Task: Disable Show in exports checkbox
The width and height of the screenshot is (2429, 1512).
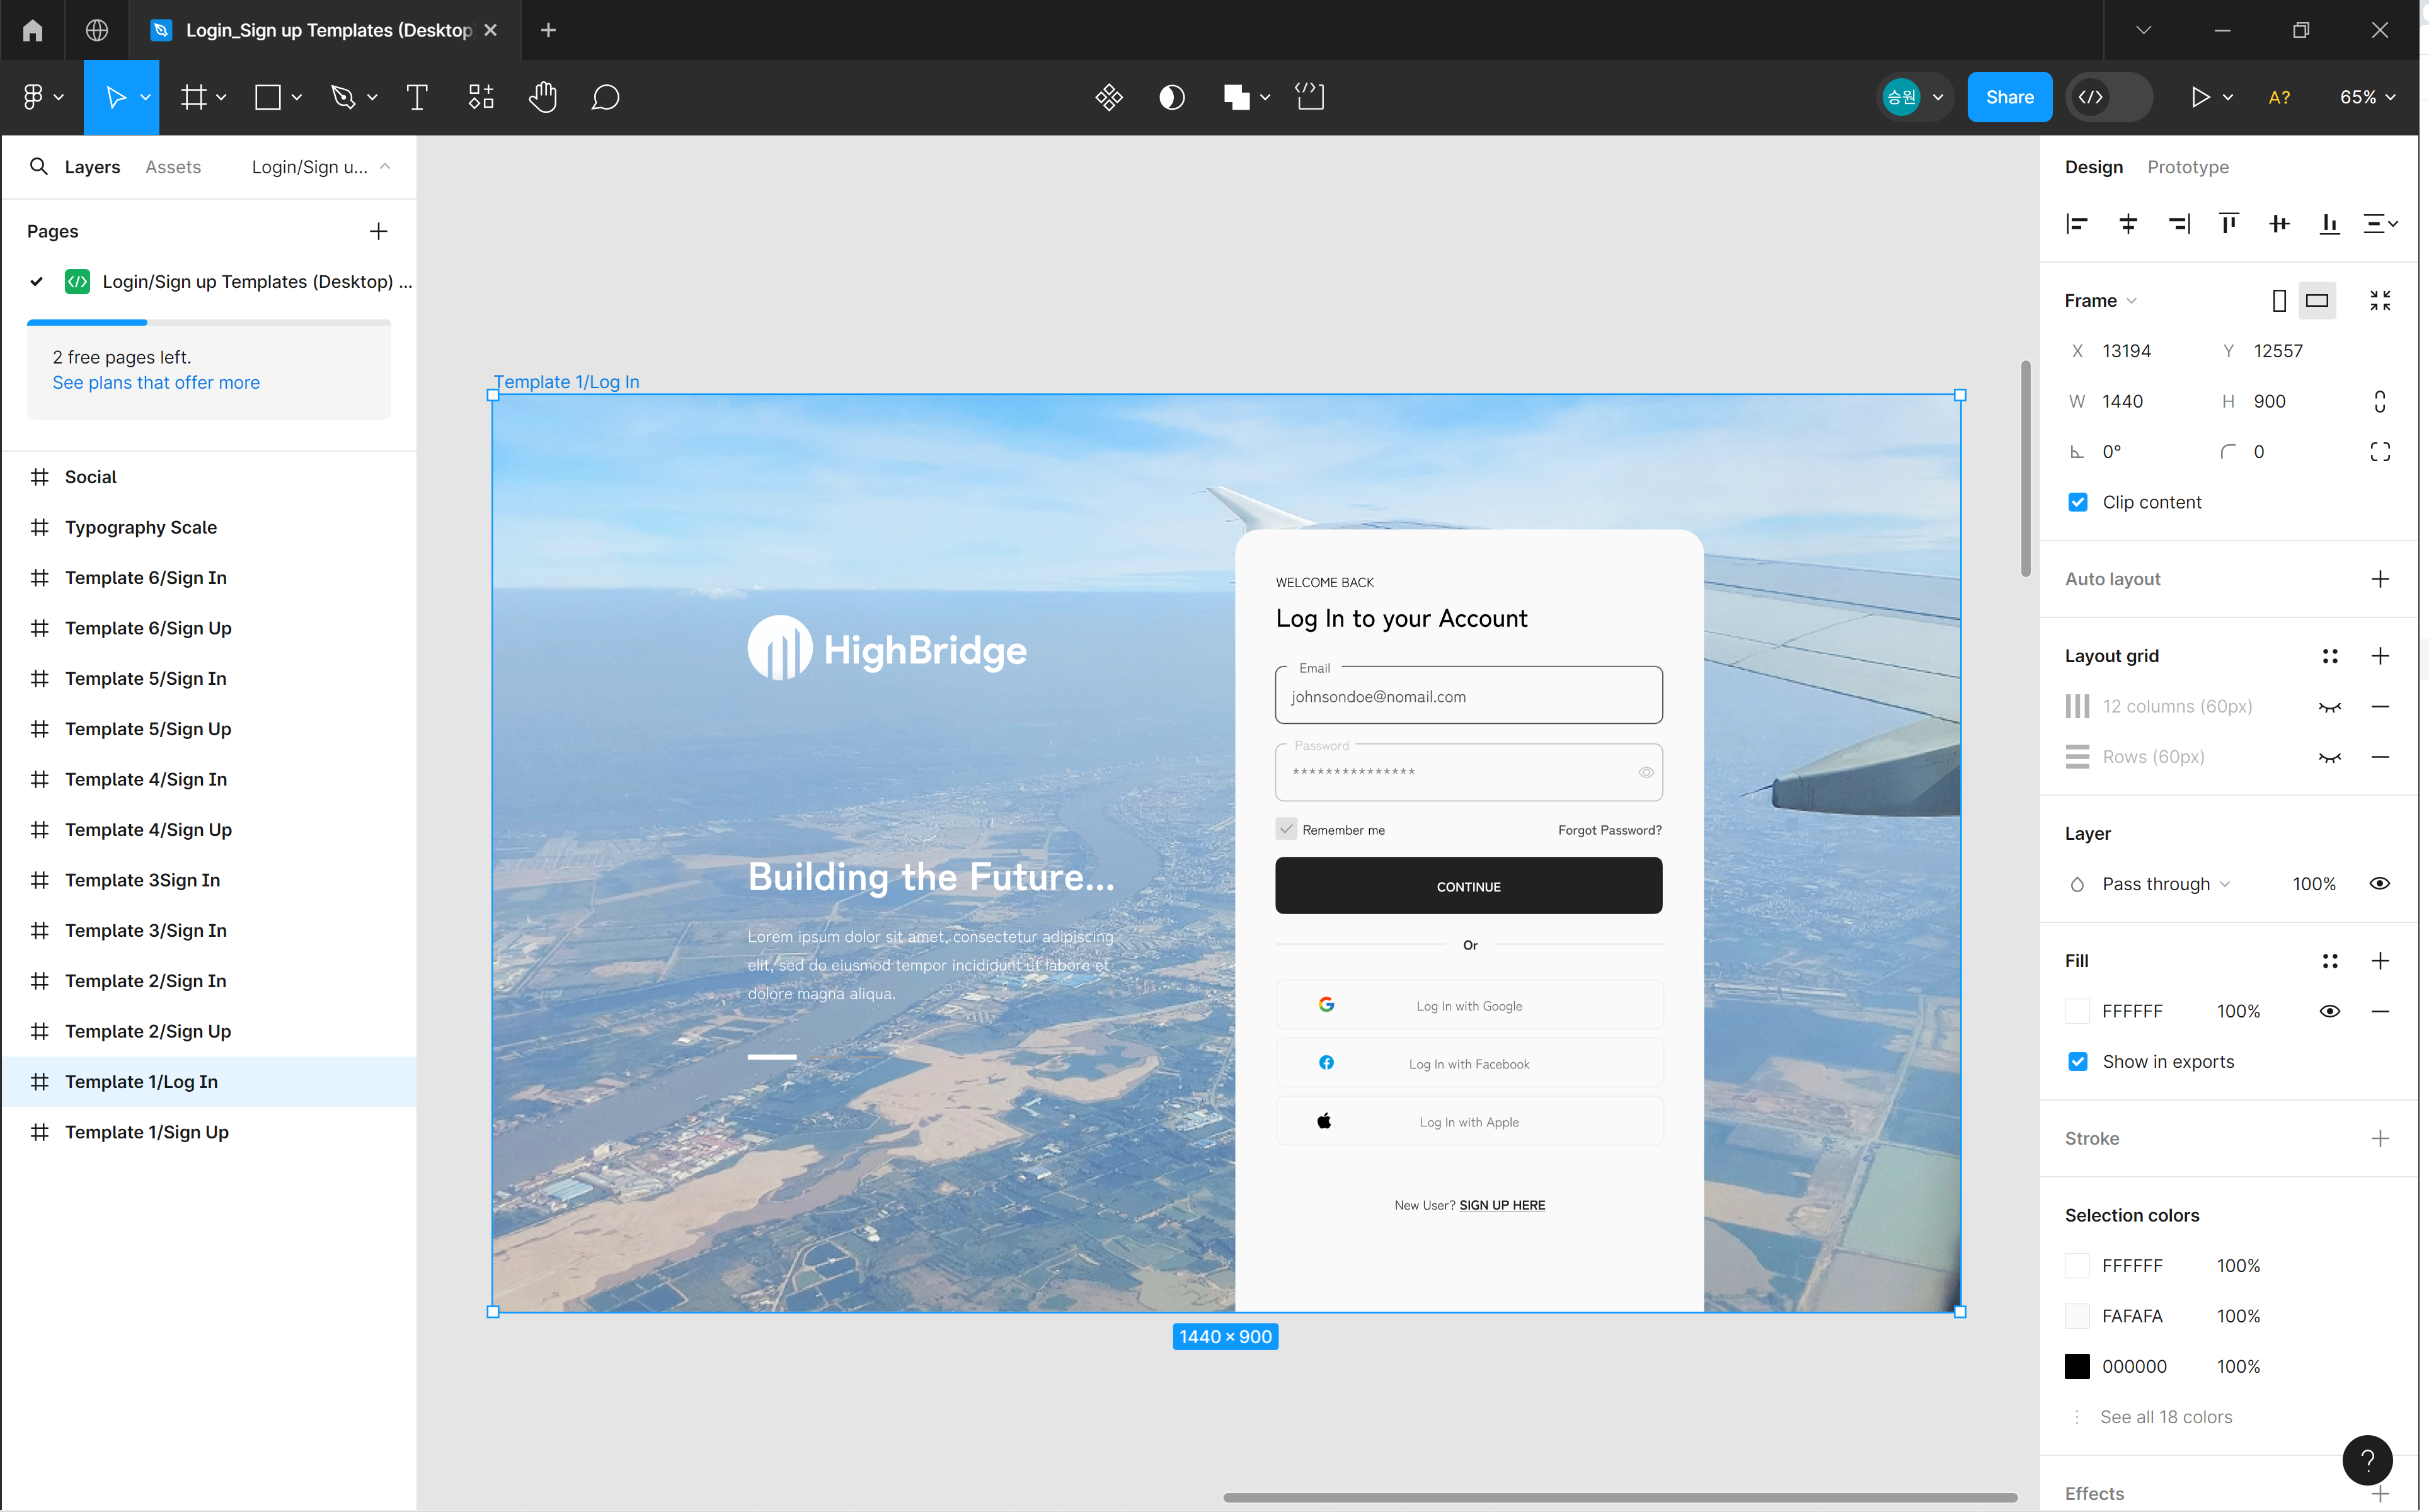Action: tap(2078, 1062)
